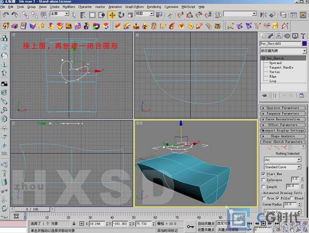
Task: Collapse the Power Sketch Parameters rollout
Action: click(283, 142)
